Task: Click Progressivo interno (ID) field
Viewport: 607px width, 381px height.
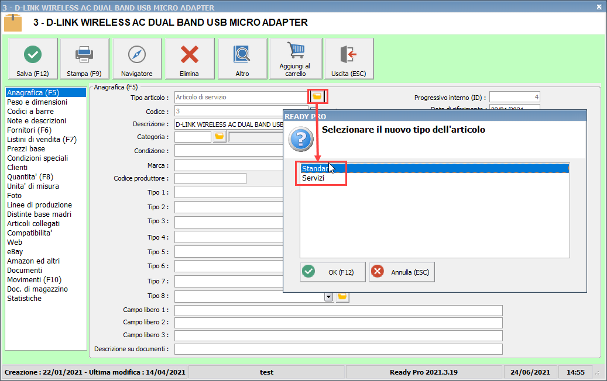Action: click(x=515, y=97)
